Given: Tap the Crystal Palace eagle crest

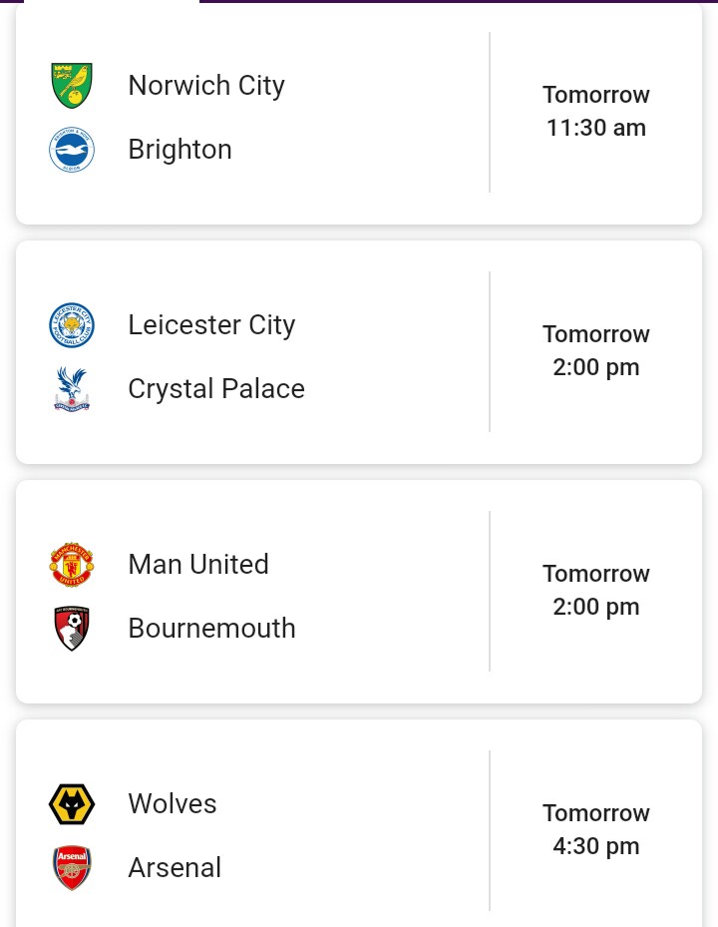Looking at the screenshot, I should 72,389.
